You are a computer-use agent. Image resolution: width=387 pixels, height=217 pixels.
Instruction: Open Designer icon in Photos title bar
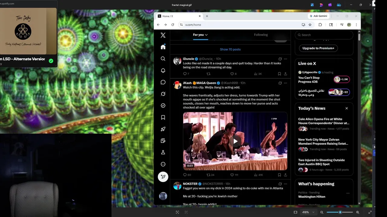coord(321,5)
